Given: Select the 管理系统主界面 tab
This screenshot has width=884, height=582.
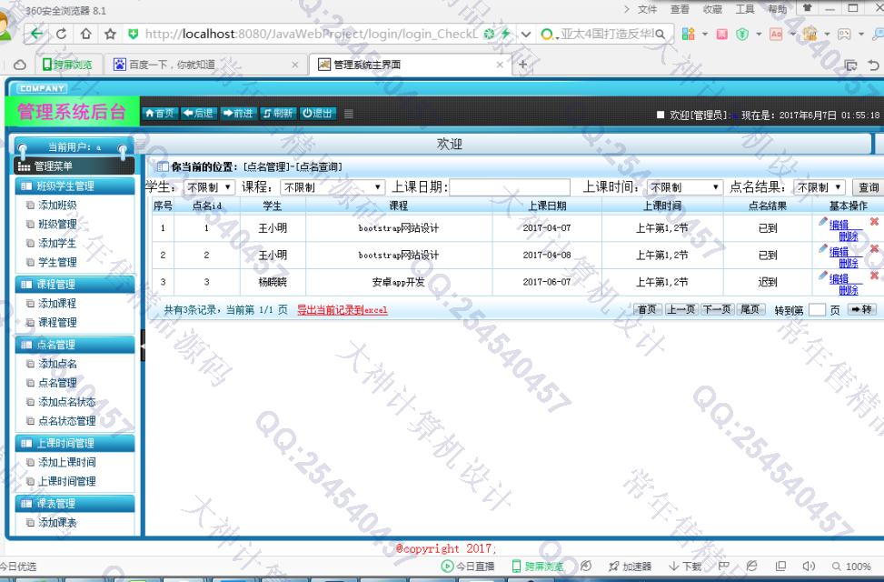Looking at the screenshot, I should [367, 65].
